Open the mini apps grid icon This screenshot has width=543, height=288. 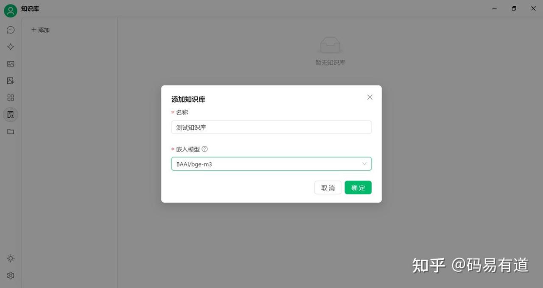pos(11,98)
